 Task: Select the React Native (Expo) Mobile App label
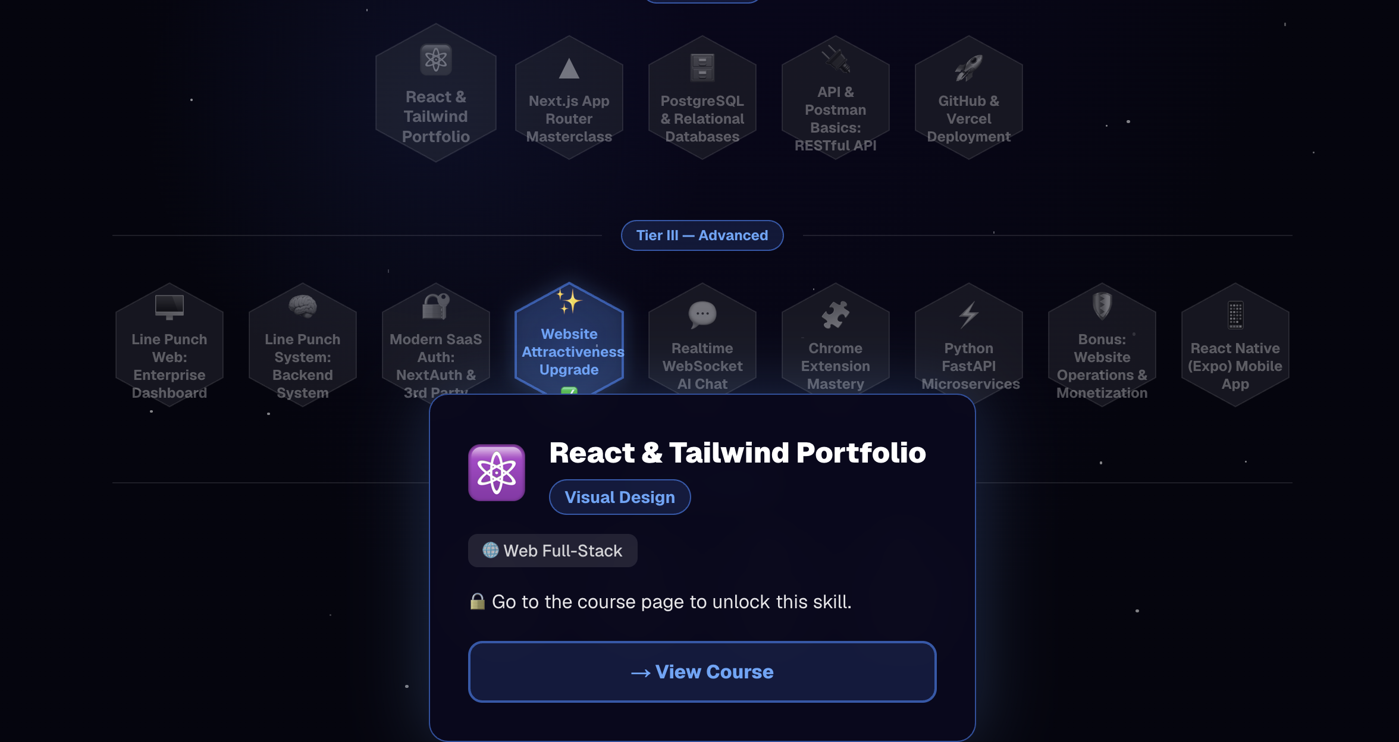point(1235,366)
